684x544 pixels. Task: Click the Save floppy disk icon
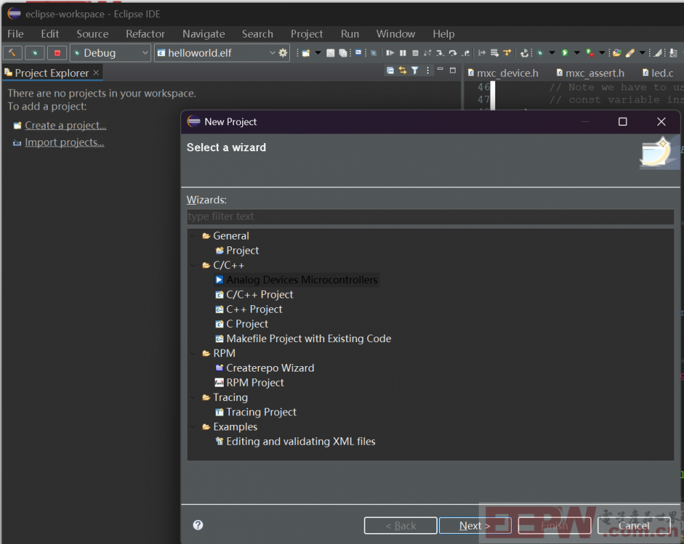click(x=330, y=53)
